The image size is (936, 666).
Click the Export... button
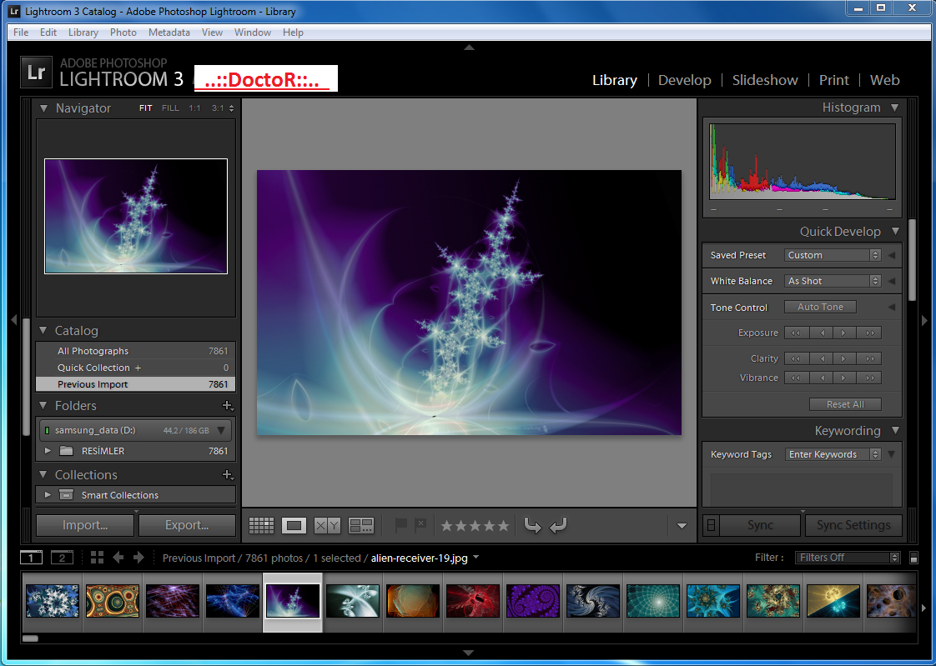[x=187, y=525]
